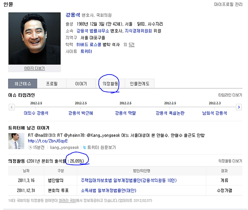Click the 수정가결 result cell

click(x=224, y=191)
